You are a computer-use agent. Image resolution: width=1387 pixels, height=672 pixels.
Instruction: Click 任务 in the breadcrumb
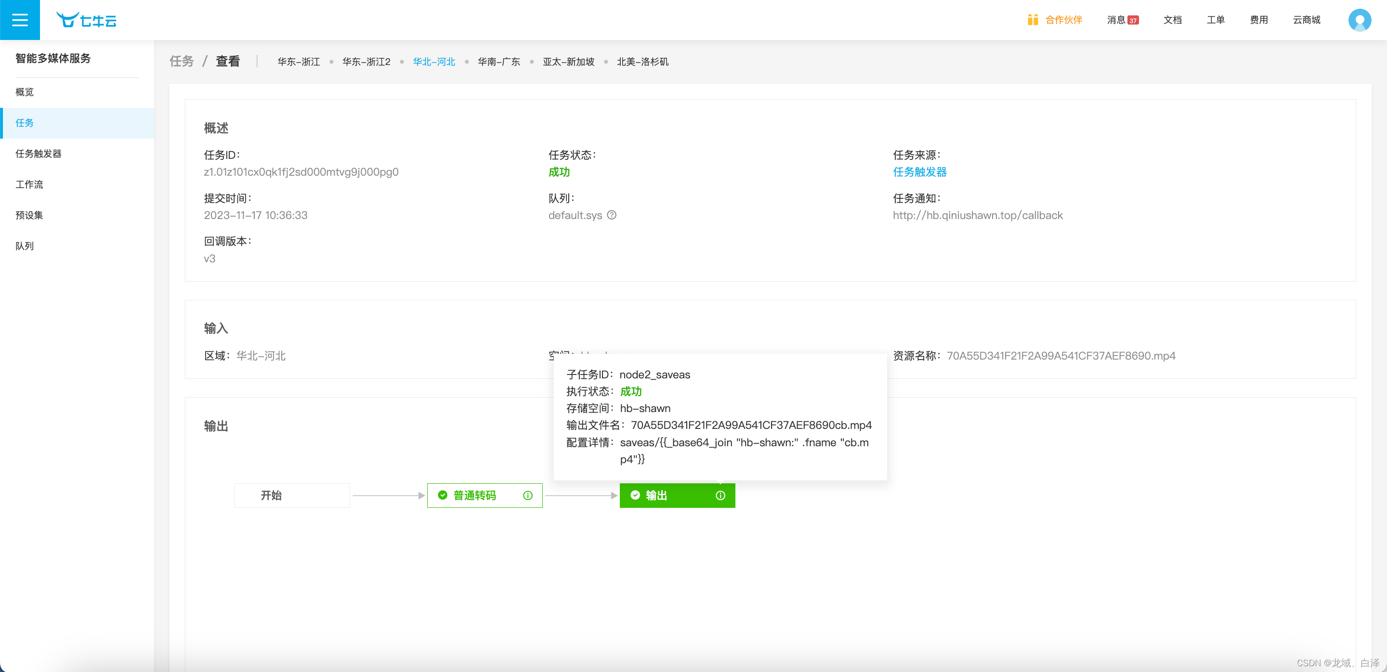pos(182,61)
